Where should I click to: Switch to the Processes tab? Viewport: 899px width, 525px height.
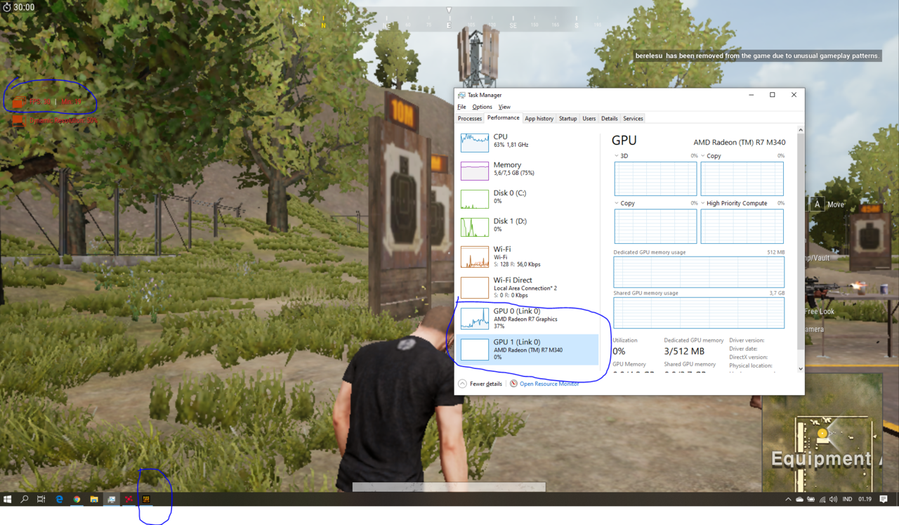coord(470,119)
